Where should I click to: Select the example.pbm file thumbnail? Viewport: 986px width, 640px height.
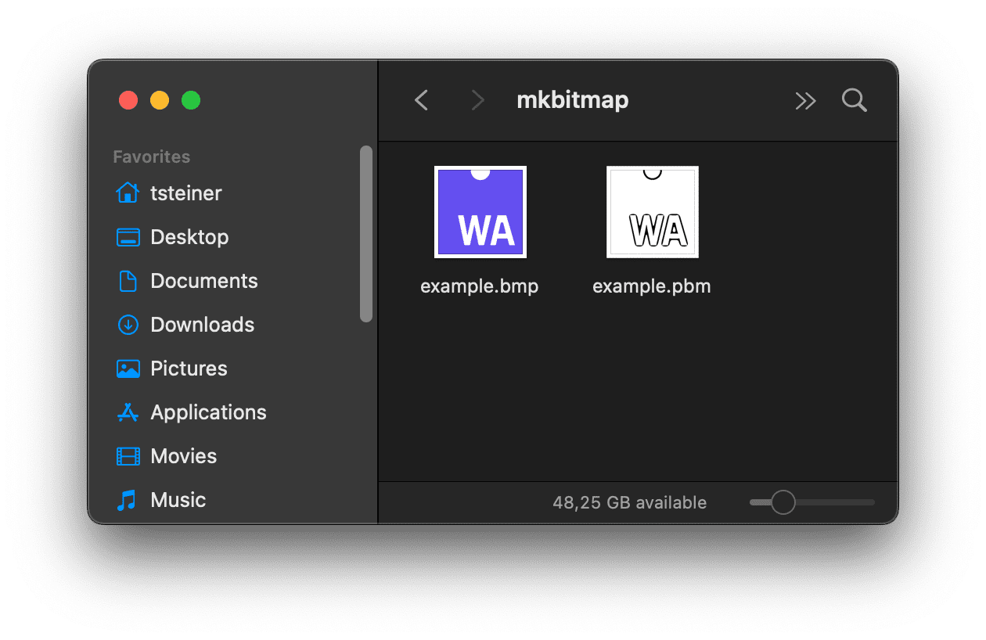pos(652,211)
